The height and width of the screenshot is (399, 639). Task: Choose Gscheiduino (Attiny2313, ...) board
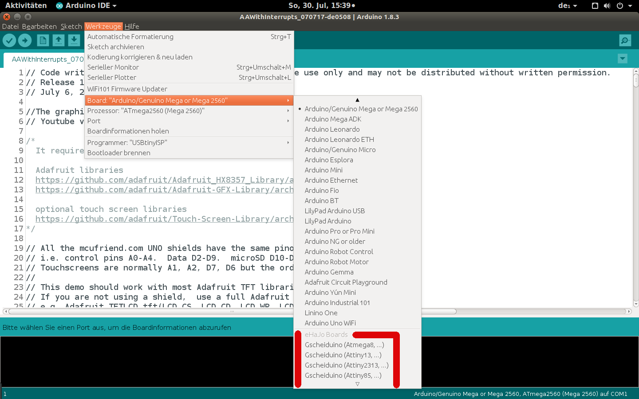click(x=358, y=365)
